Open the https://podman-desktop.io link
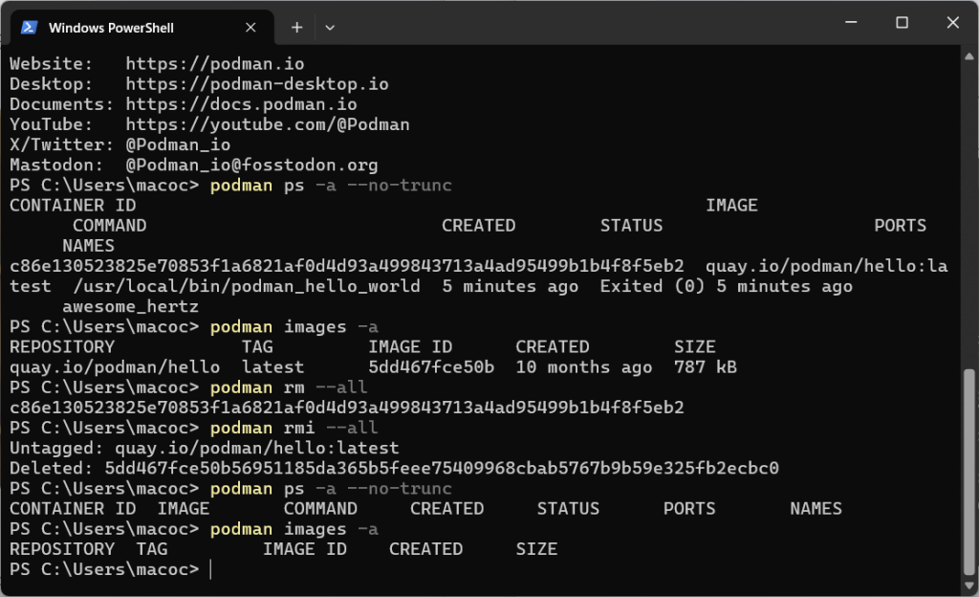The height and width of the screenshot is (597, 979). (x=257, y=84)
